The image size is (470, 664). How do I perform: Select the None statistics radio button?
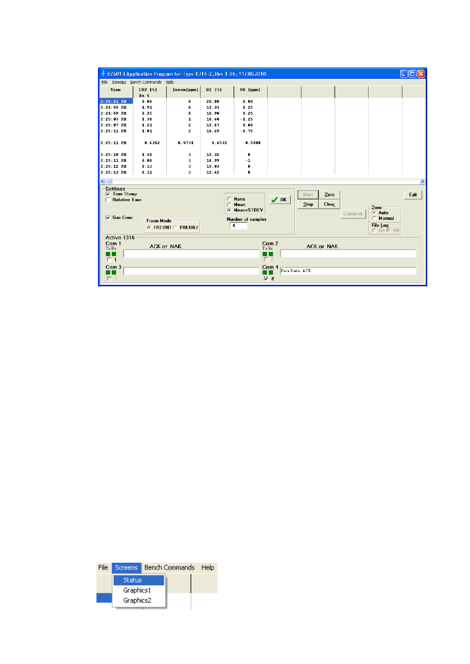229,199
